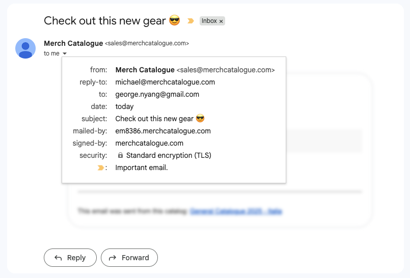Click the Forward button
Image resolution: width=410 pixels, height=278 pixels.
pos(129,258)
